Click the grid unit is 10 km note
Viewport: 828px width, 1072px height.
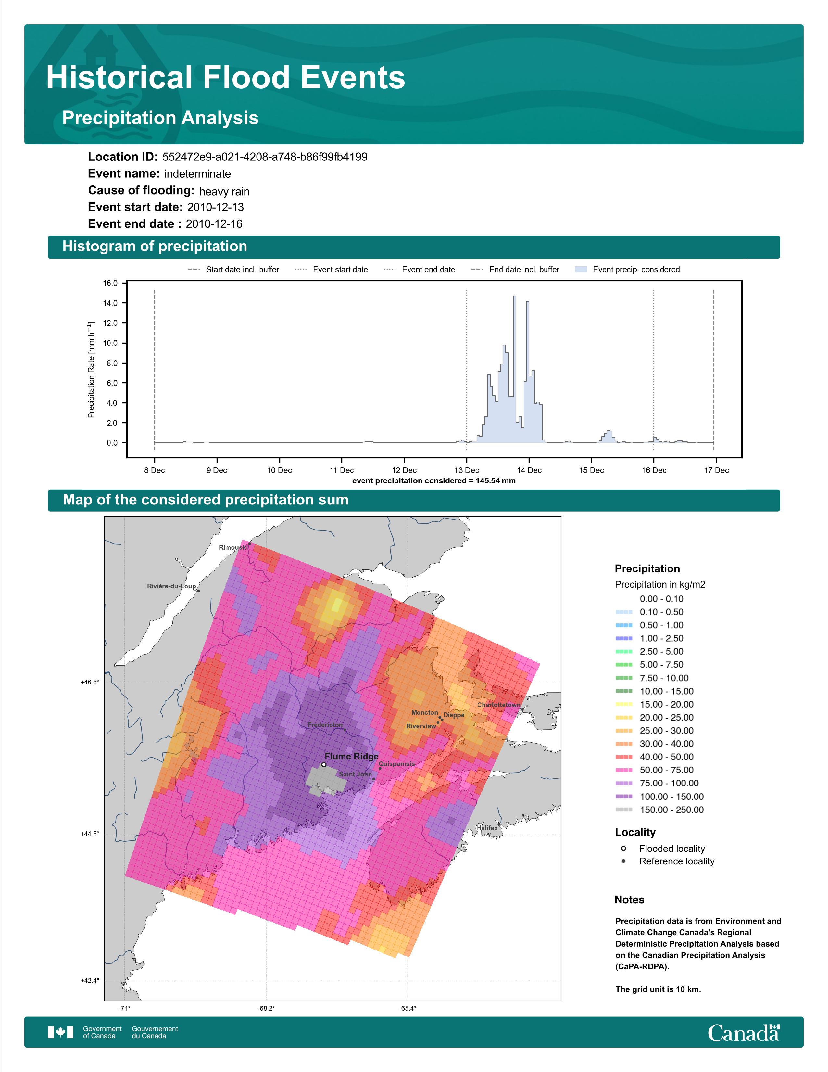pos(658,989)
